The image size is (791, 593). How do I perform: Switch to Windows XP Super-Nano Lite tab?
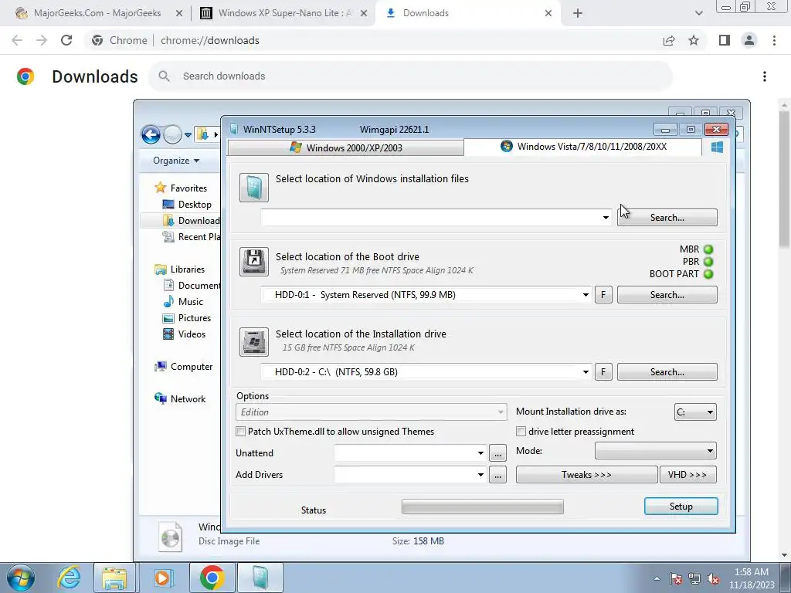click(x=283, y=13)
